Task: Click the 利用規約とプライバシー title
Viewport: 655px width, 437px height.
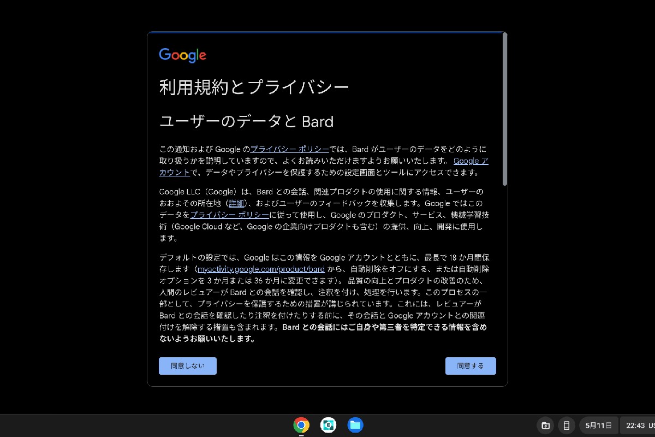Action: click(x=254, y=86)
